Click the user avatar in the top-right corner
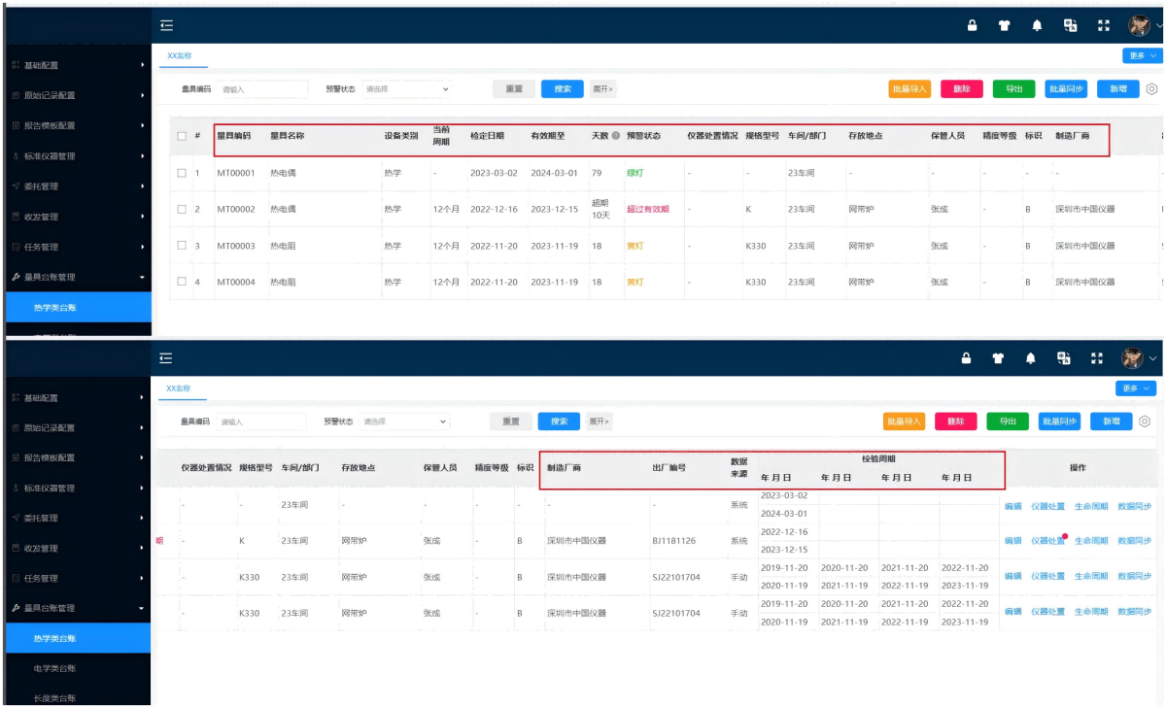This screenshot has width=1166, height=708. [x=1137, y=26]
